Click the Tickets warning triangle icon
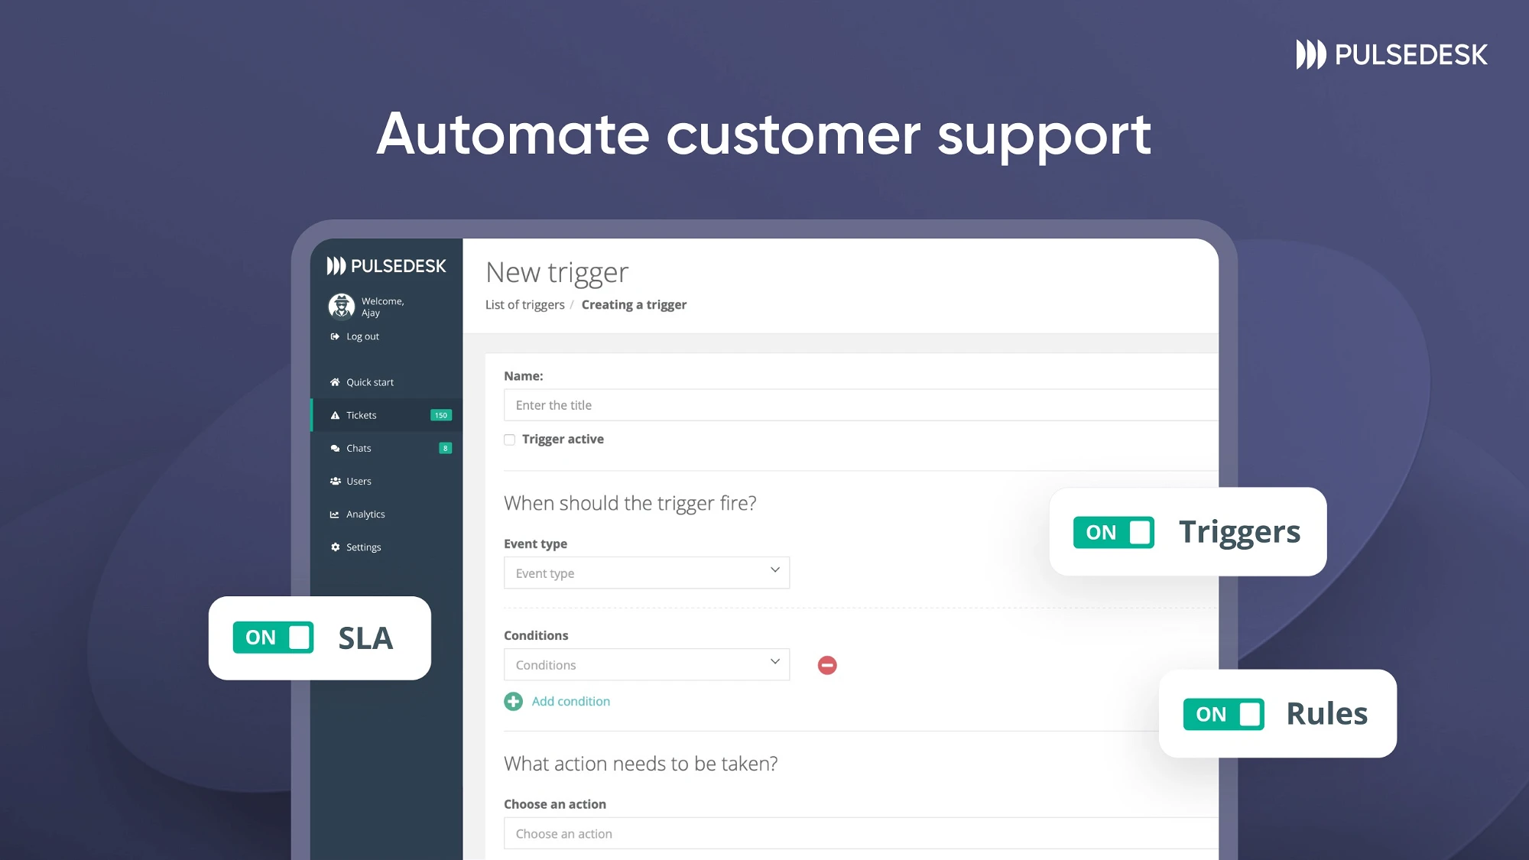 335,415
